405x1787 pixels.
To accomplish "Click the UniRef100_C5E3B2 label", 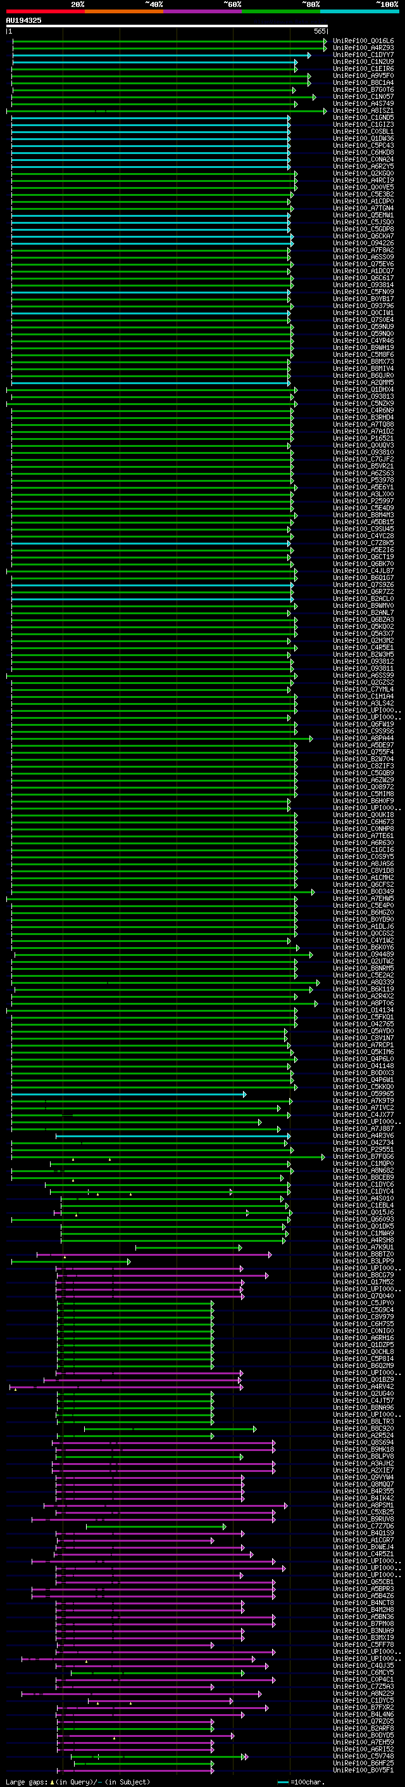I will (363, 194).
